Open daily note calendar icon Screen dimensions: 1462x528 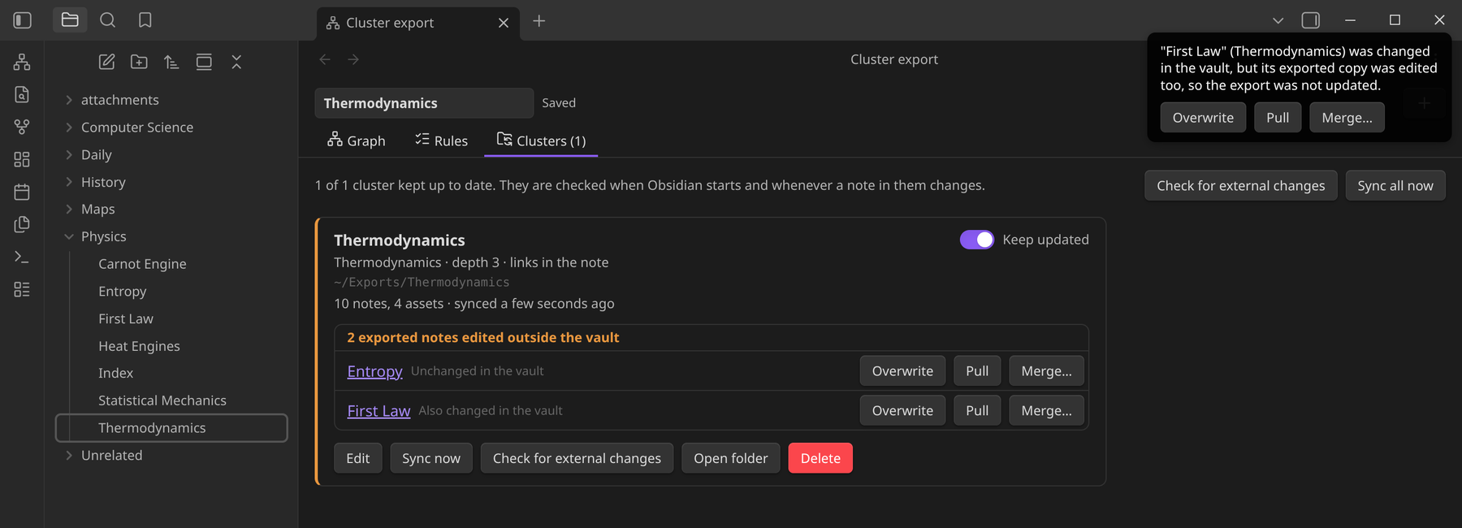[x=22, y=192]
